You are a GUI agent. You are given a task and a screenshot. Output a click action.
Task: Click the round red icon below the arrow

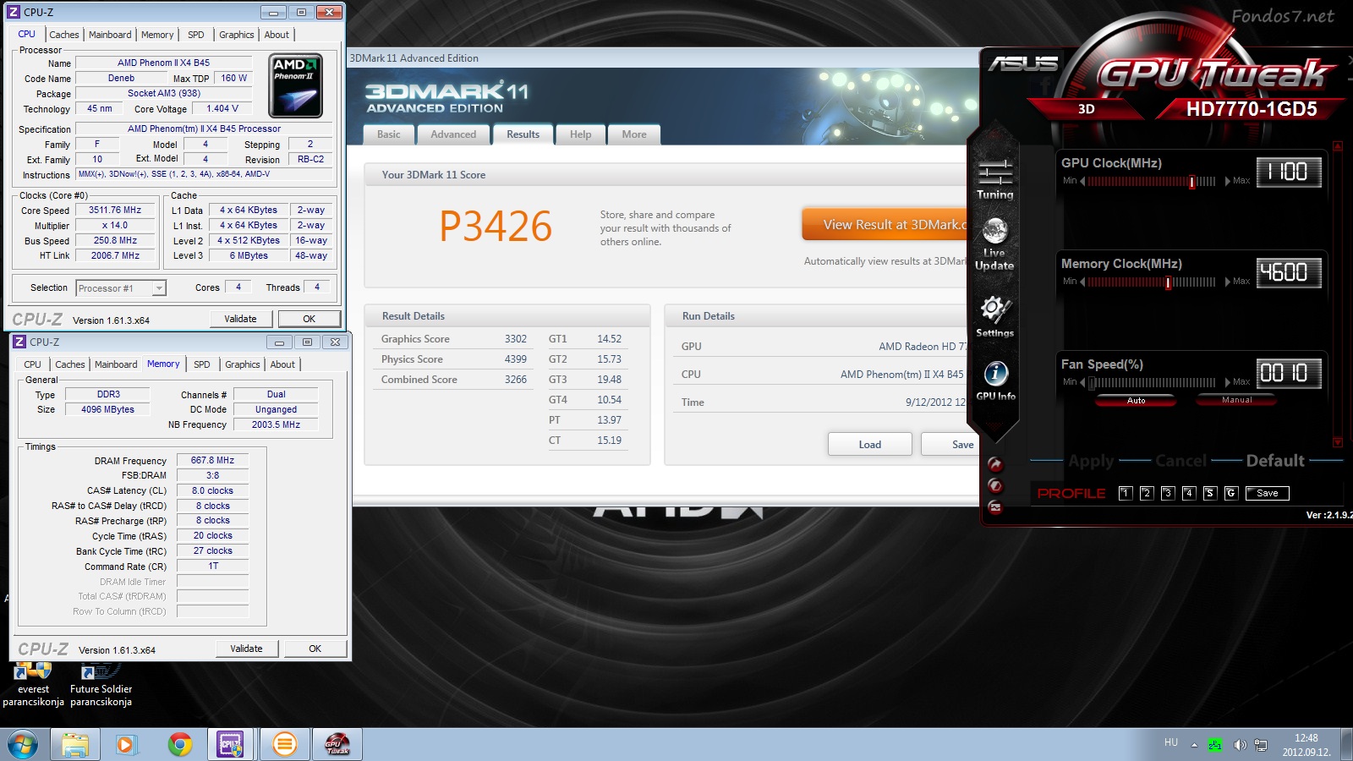pyautogui.click(x=995, y=485)
